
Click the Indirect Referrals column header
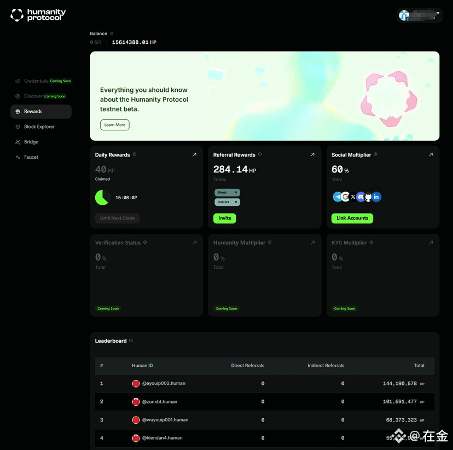pyautogui.click(x=326, y=366)
